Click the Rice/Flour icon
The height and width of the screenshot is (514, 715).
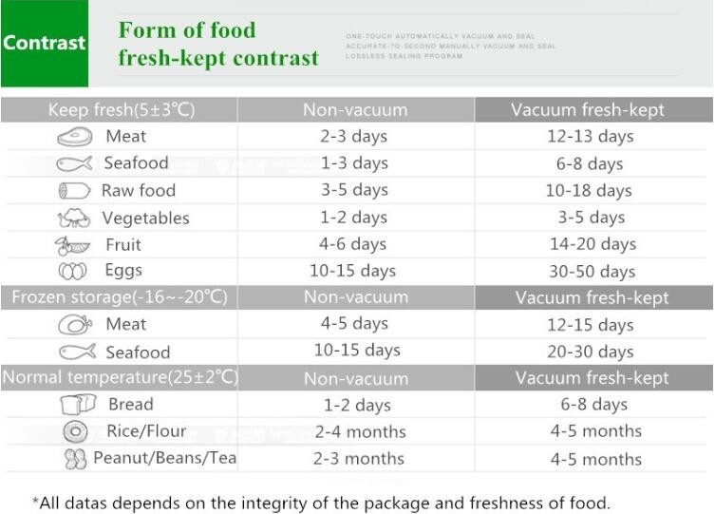point(75,431)
